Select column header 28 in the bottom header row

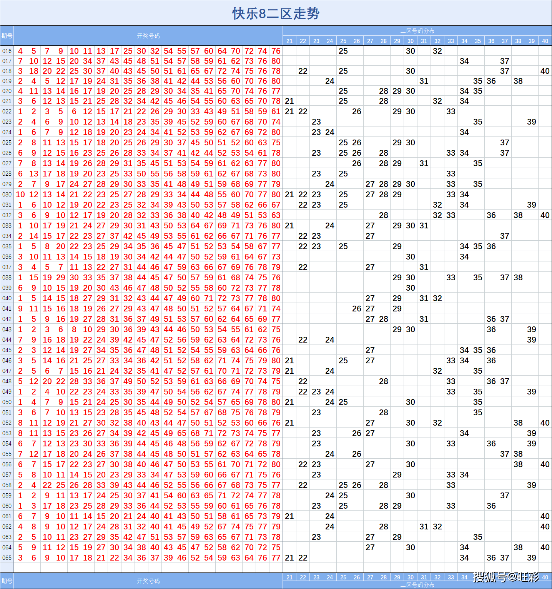[384, 577]
